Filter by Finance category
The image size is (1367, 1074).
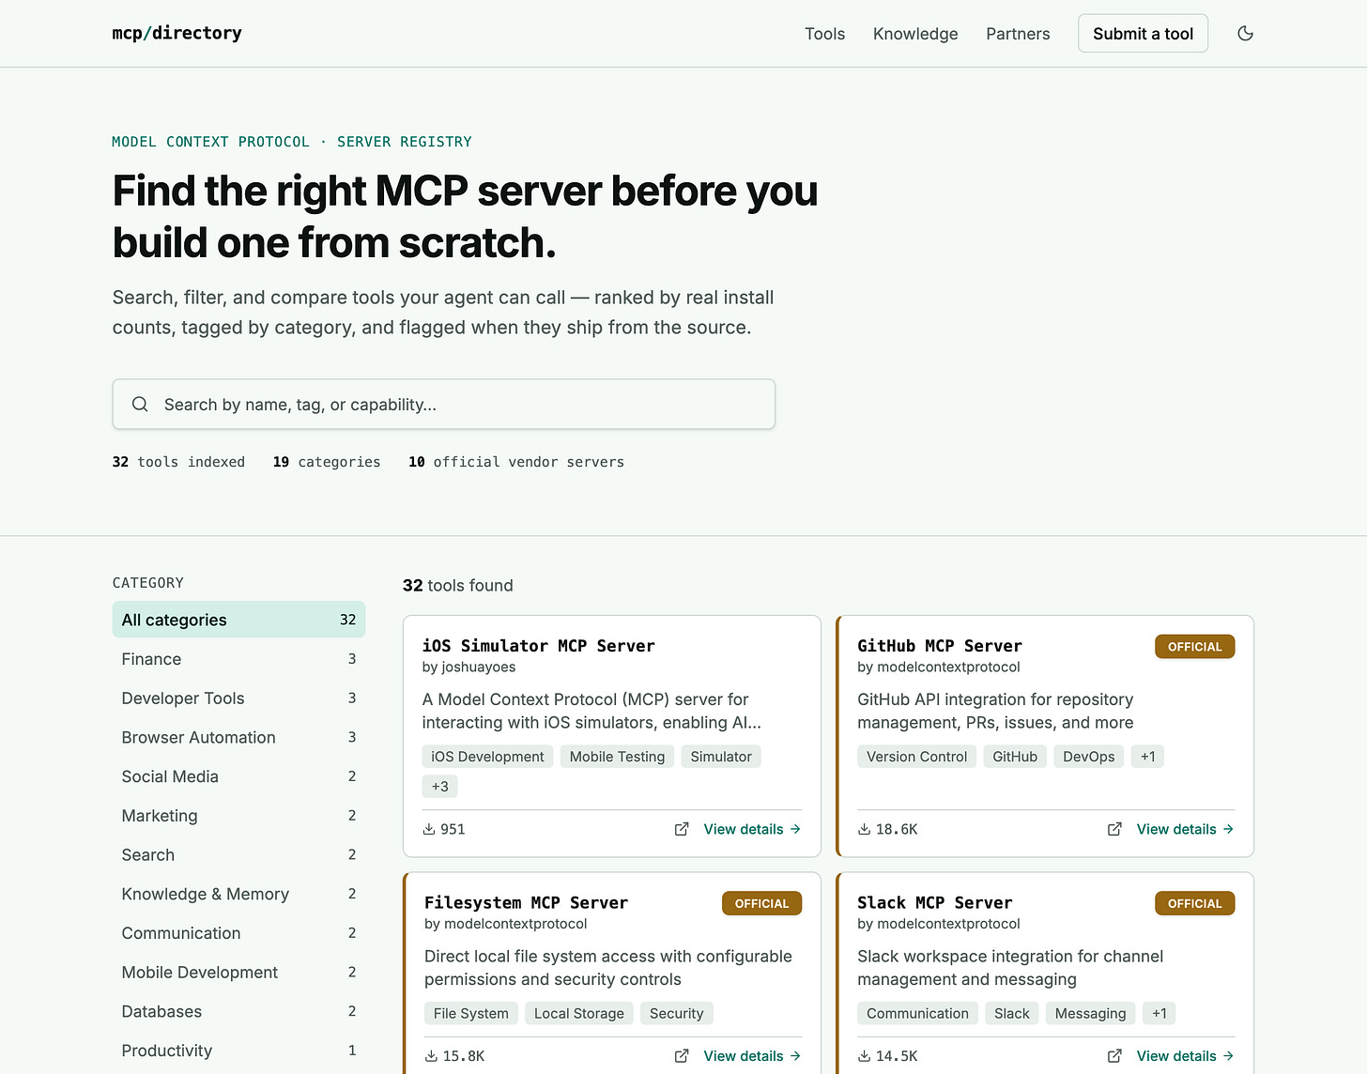tap(238, 659)
